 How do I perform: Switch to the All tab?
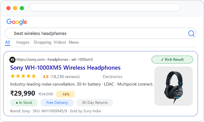click(8, 43)
